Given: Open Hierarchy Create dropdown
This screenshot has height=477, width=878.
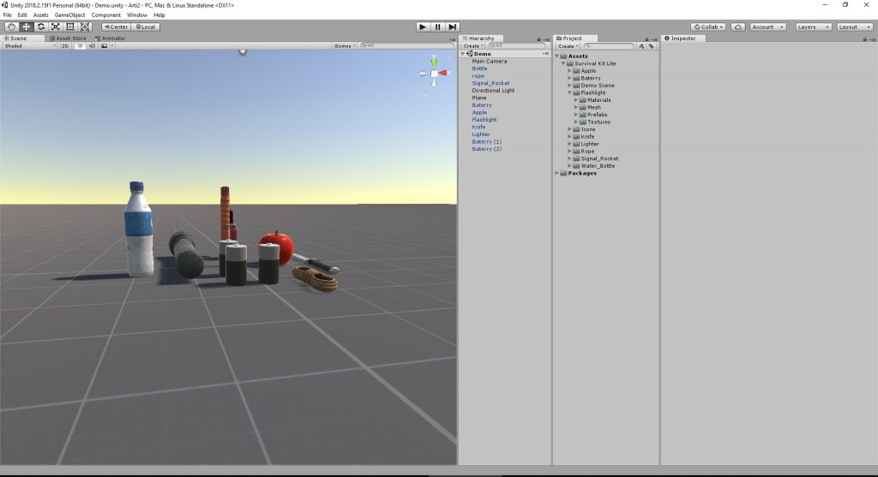Looking at the screenshot, I should 473,46.
